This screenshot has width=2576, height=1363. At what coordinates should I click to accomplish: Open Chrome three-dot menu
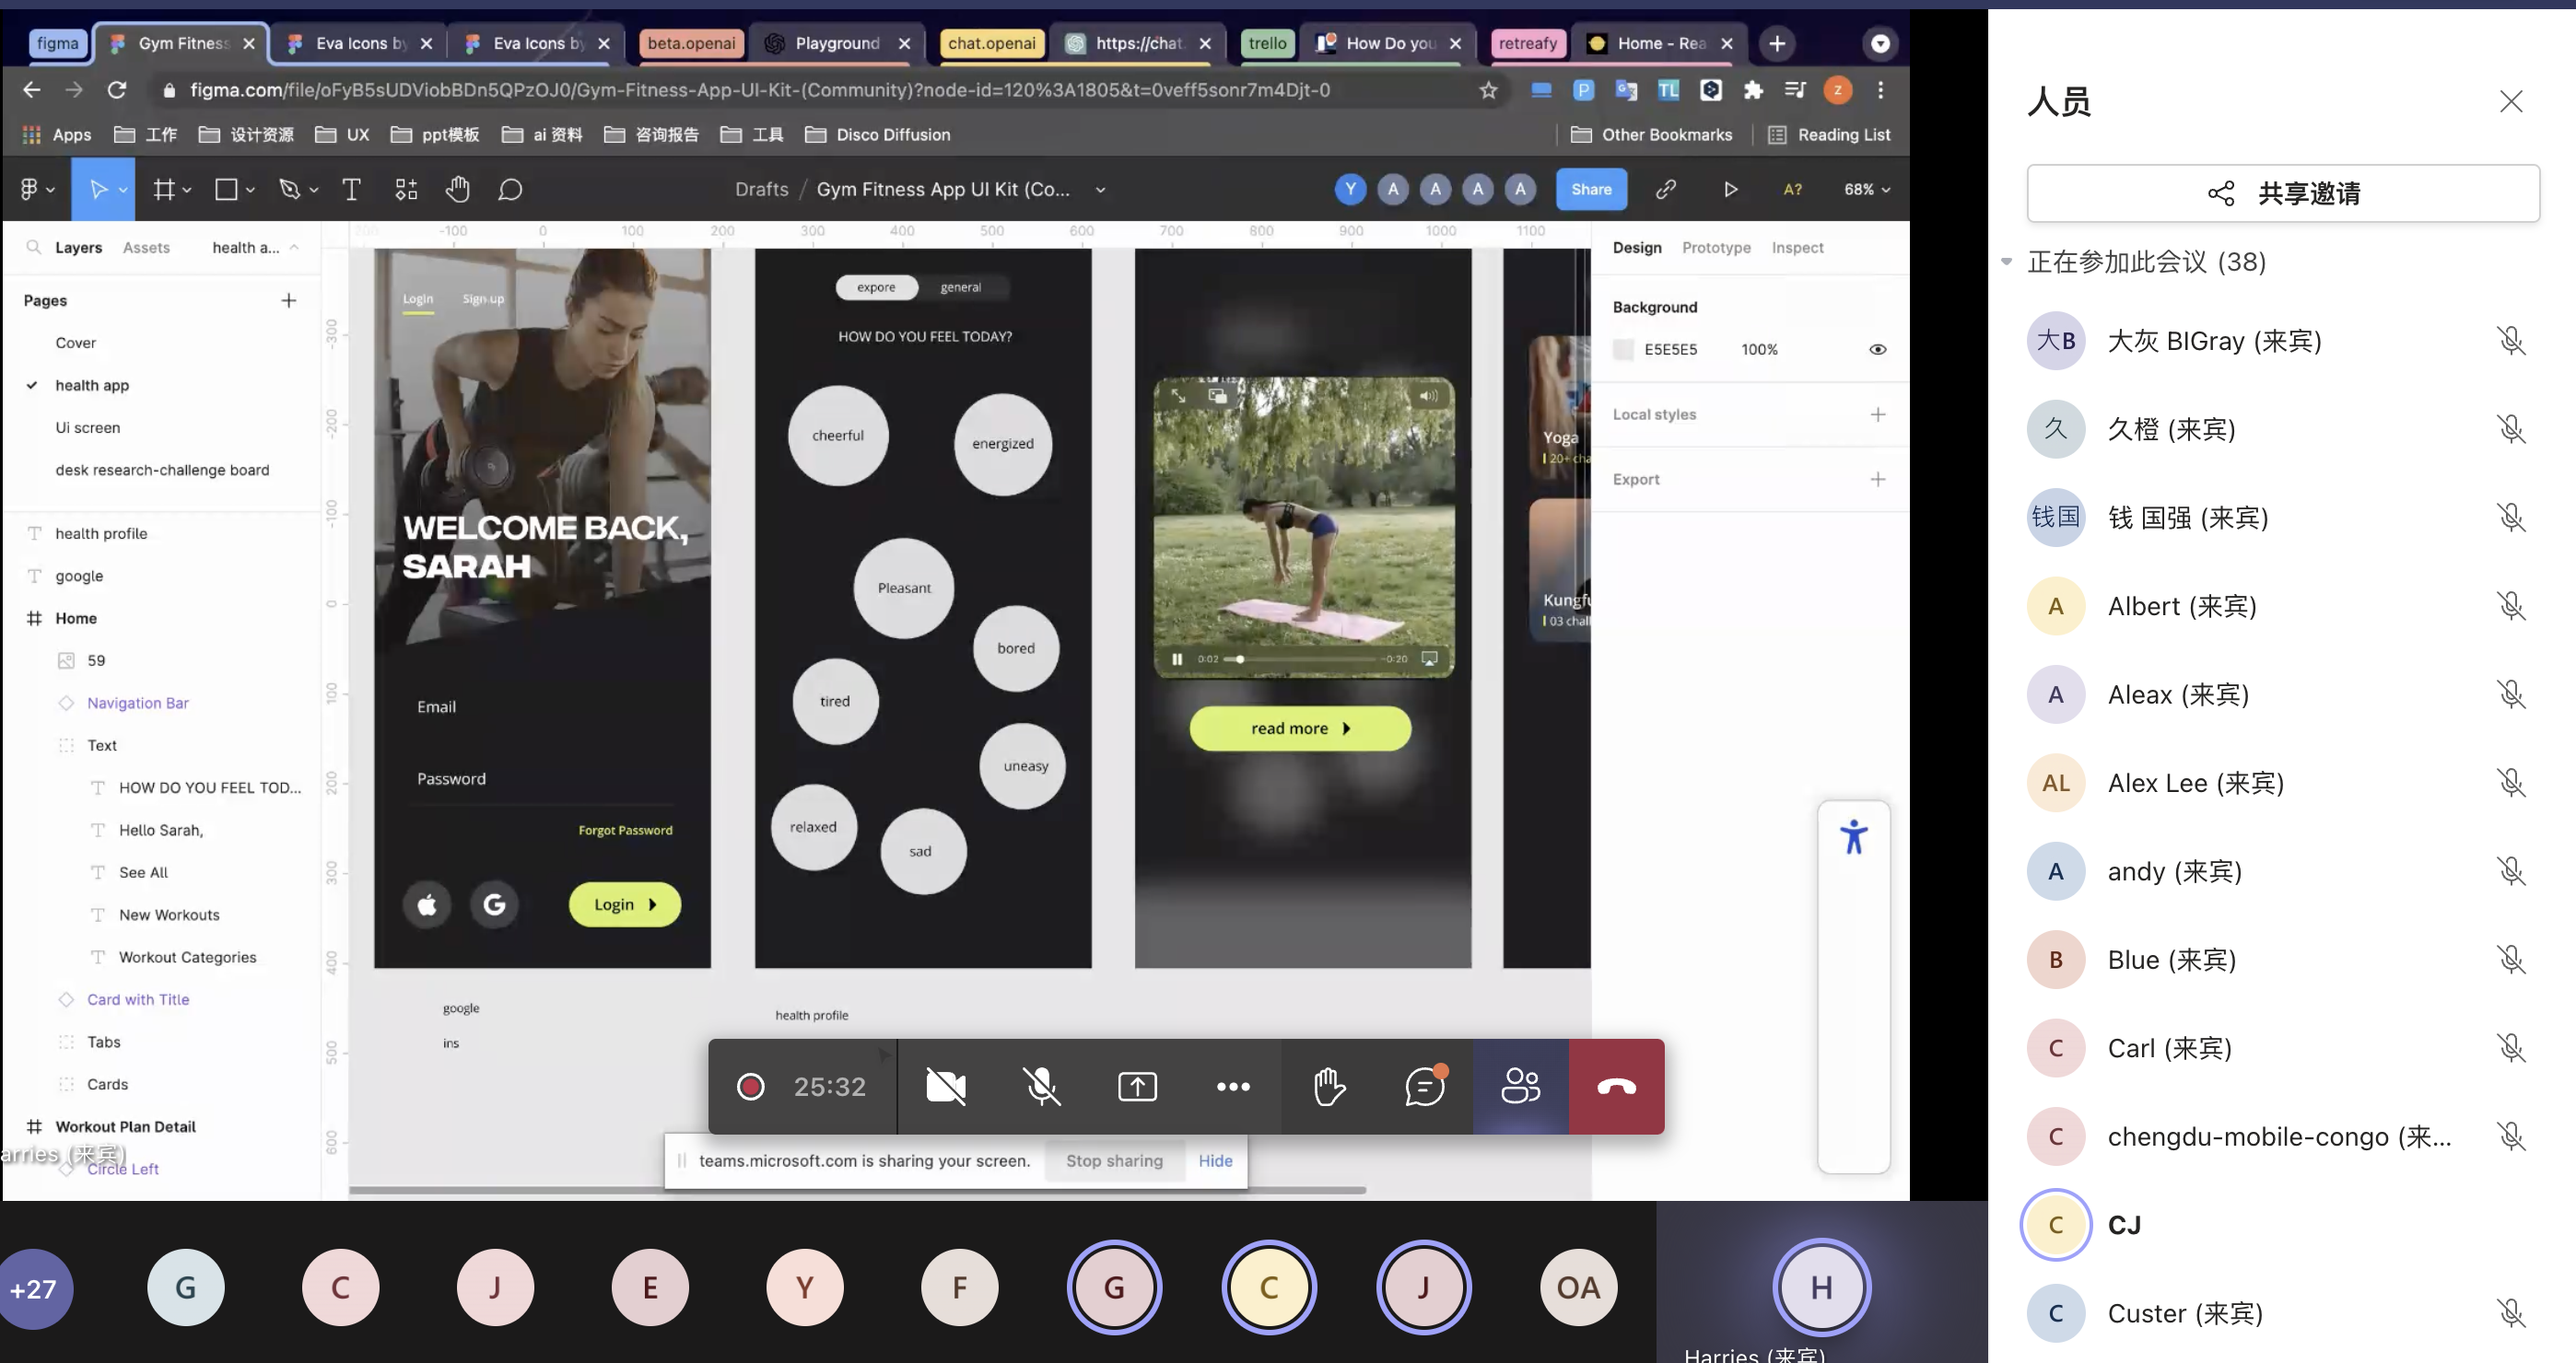point(1881,90)
